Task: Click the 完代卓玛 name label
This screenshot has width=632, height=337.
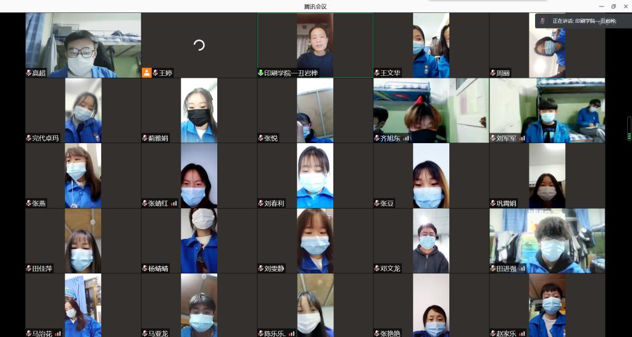Action: point(46,138)
